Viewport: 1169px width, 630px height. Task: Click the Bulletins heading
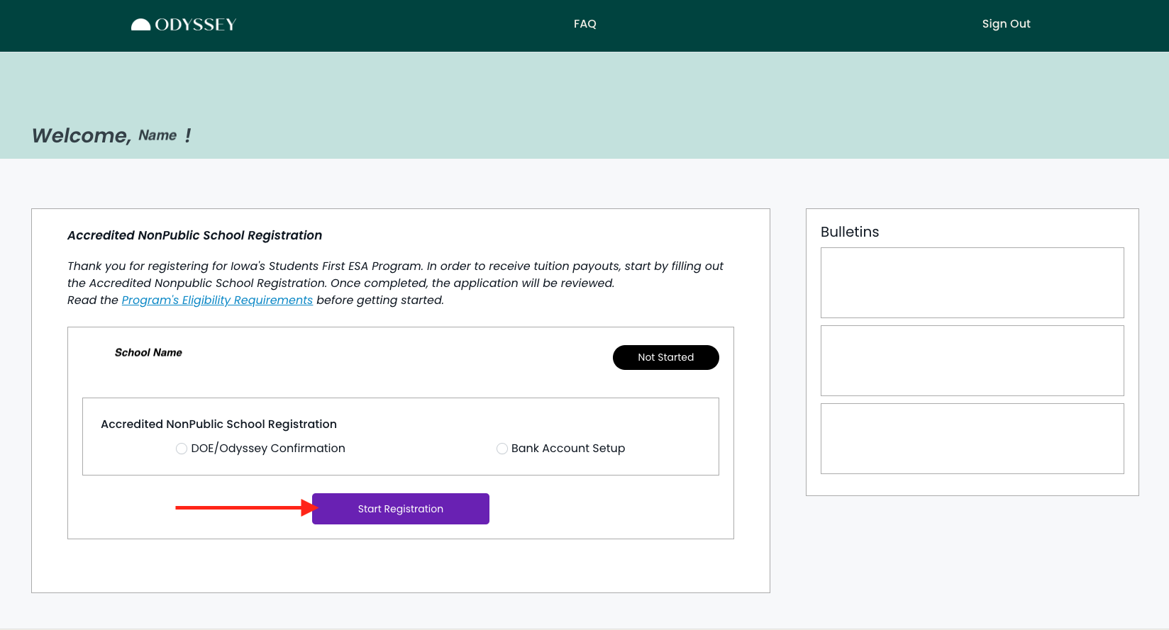pos(850,232)
